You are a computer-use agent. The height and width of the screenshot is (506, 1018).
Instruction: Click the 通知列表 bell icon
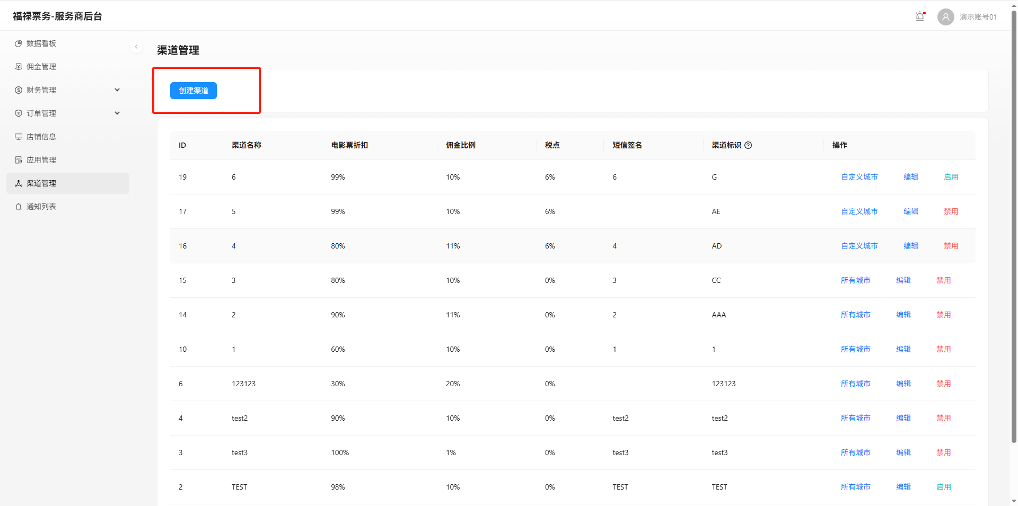point(19,207)
